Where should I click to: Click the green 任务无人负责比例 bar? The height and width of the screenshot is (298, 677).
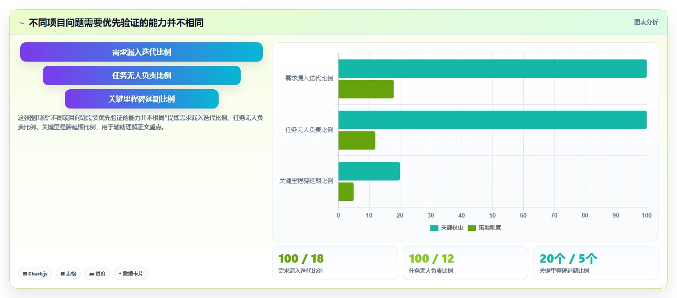pos(357,140)
